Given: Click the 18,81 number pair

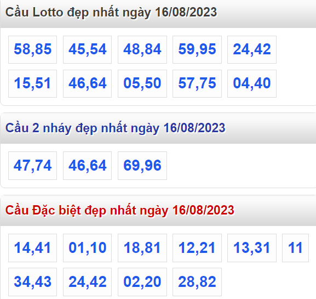Looking at the screenshot, I should click(x=142, y=248).
